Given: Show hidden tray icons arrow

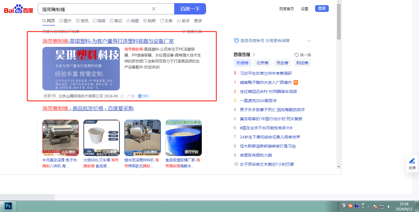Looking at the screenshot, I should (368, 206).
